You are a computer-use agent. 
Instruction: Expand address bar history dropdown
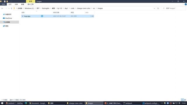(x=154, y=8)
